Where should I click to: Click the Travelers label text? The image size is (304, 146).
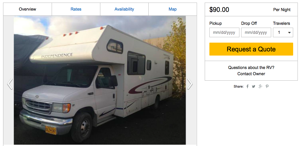pos(282,24)
